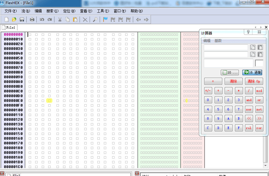Click the Print toolbar icon
The height and width of the screenshot is (176, 269).
(x=32, y=19)
